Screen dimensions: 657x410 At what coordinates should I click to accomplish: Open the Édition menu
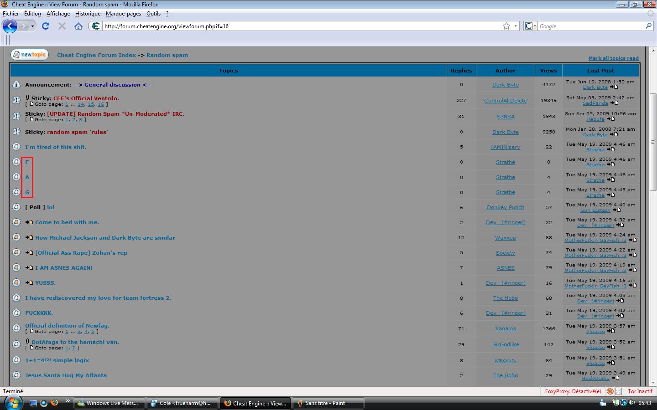pos(32,14)
